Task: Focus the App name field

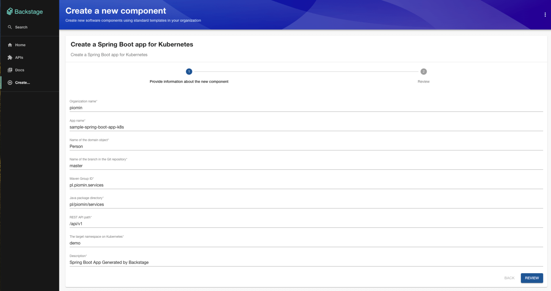Action: coord(306,127)
